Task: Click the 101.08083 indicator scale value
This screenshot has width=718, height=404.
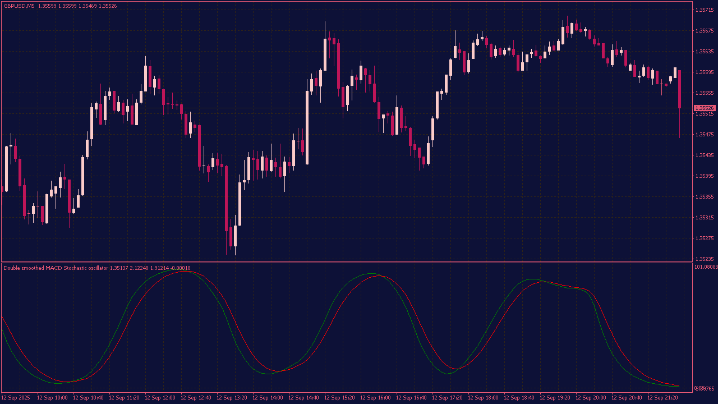Action: (x=706, y=267)
